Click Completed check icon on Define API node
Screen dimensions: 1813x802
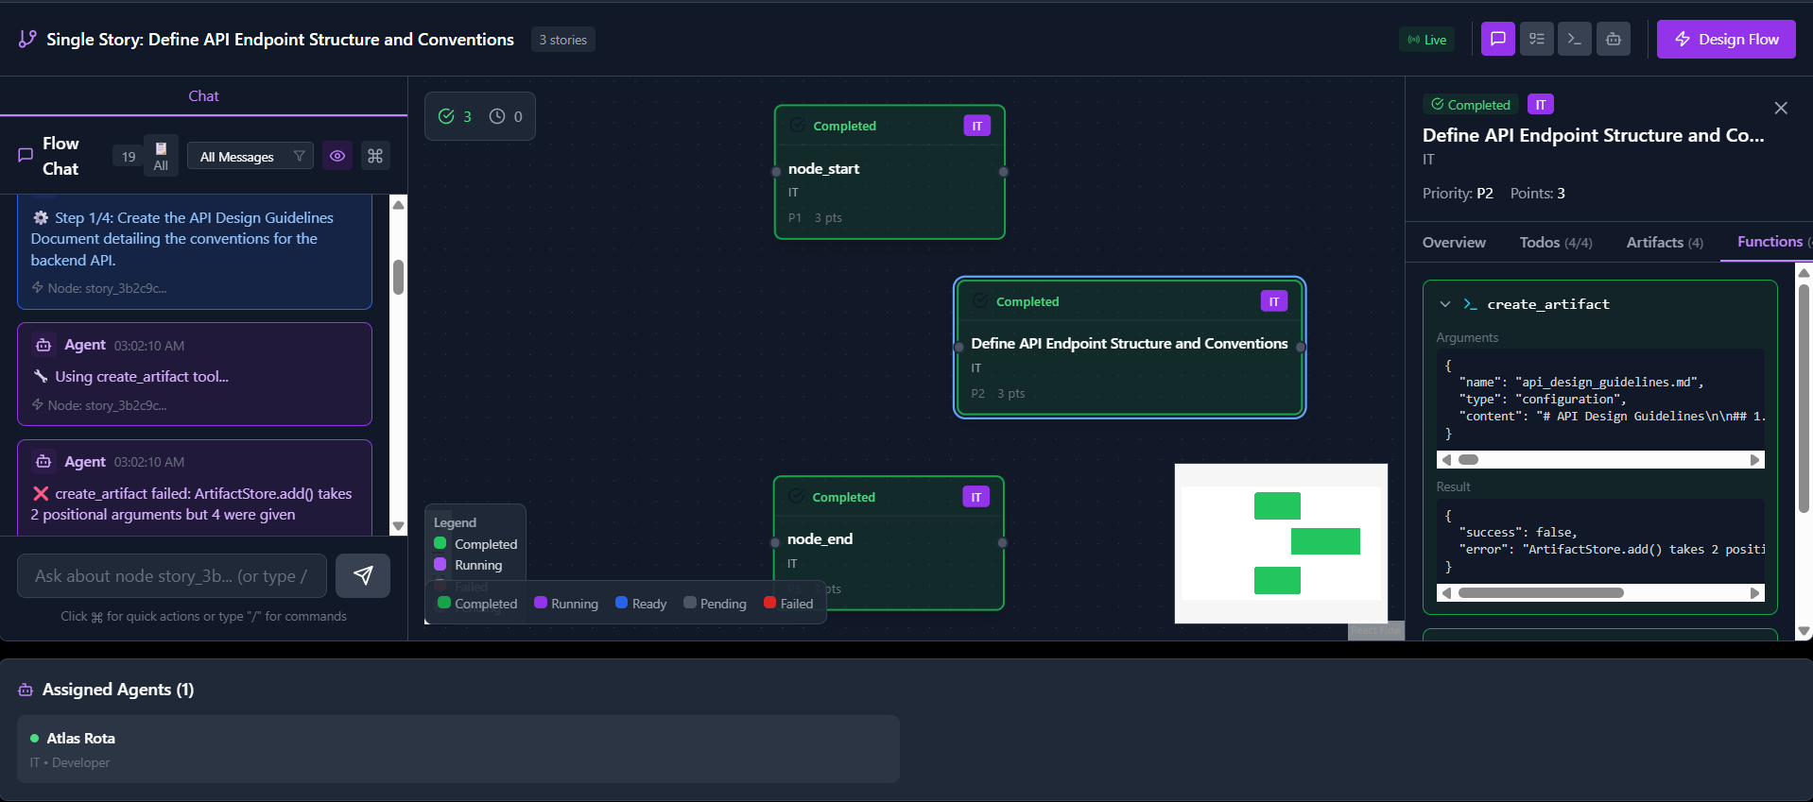(x=981, y=301)
